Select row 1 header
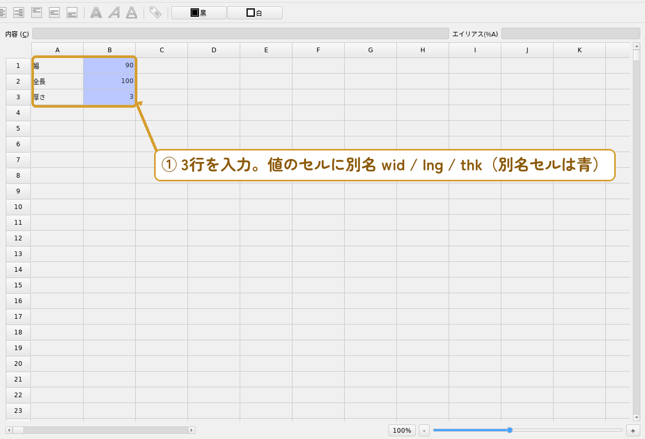Image resolution: width=645 pixels, height=439 pixels. [x=18, y=66]
